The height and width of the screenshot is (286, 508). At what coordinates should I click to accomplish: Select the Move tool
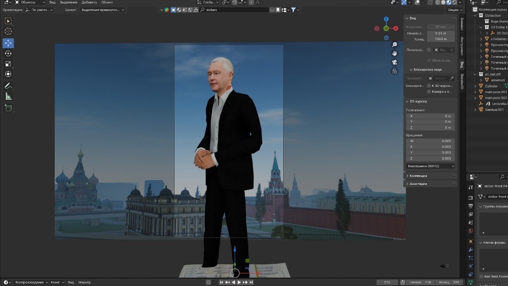coord(8,43)
